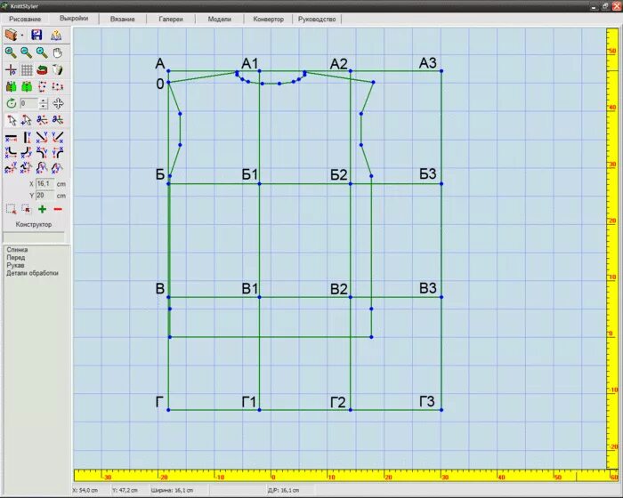Select Спинка in the parts list
623x498 pixels.
(x=17, y=250)
